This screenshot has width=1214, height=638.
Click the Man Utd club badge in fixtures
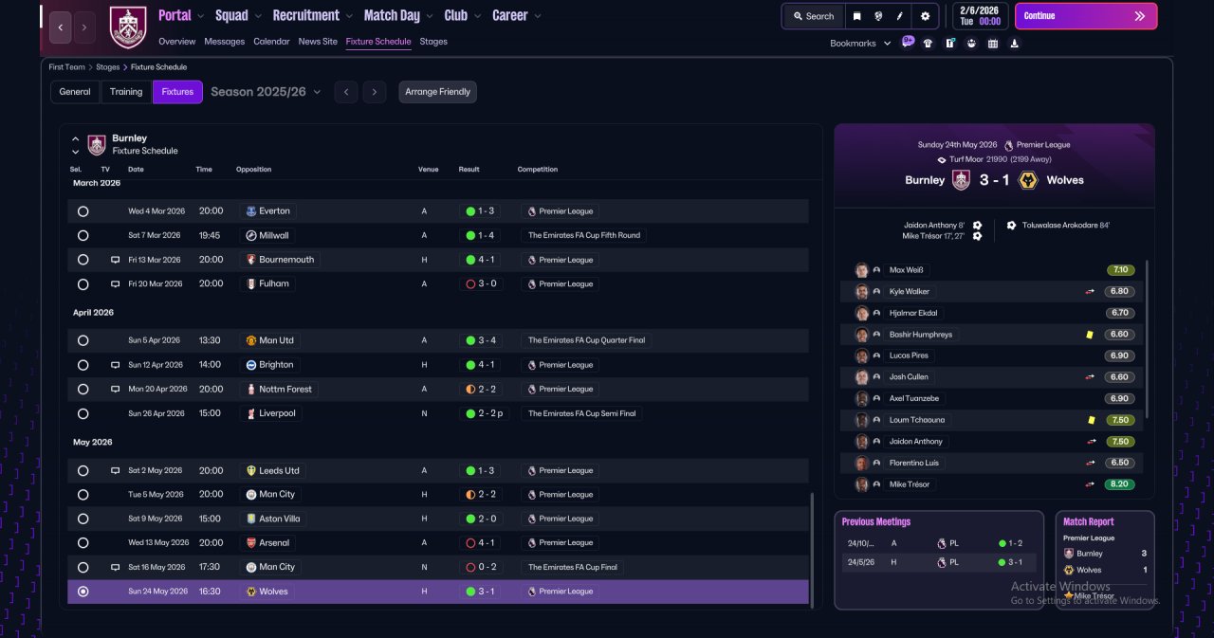click(250, 340)
